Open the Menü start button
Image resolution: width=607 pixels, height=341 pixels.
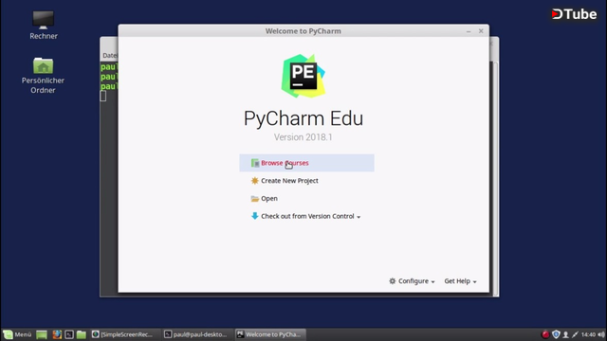tap(17, 334)
